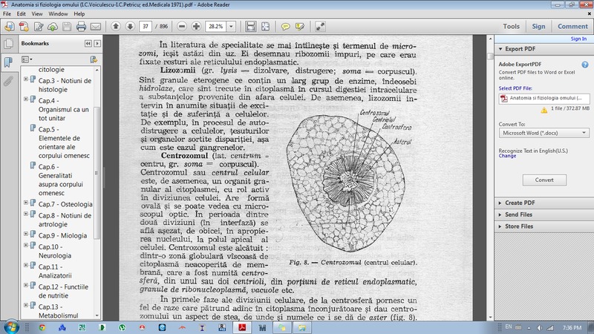Open the File menu

(7, 13)
